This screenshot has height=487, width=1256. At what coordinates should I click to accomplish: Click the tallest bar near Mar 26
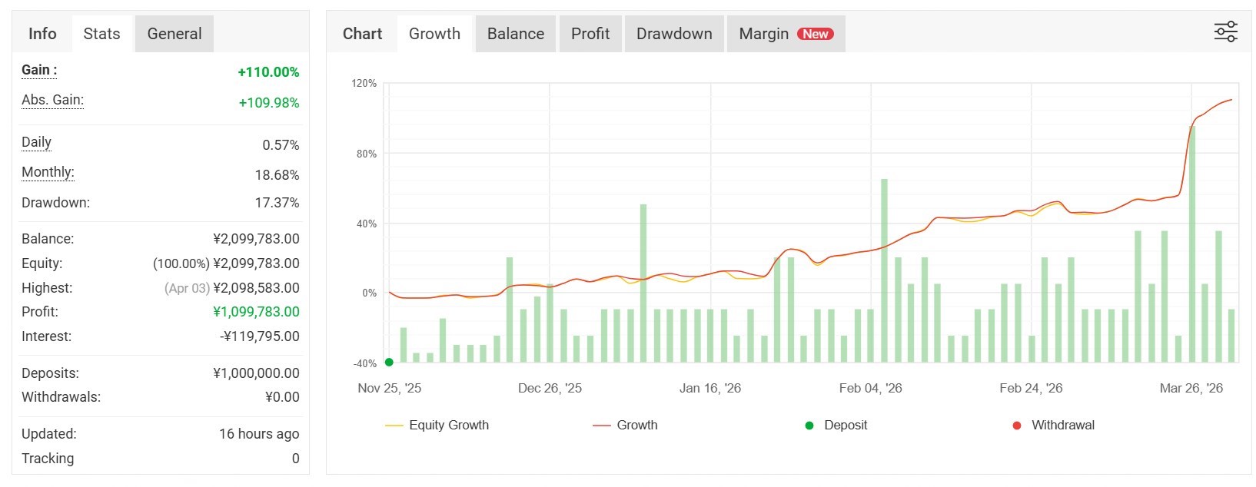(x=1192, y=246)
